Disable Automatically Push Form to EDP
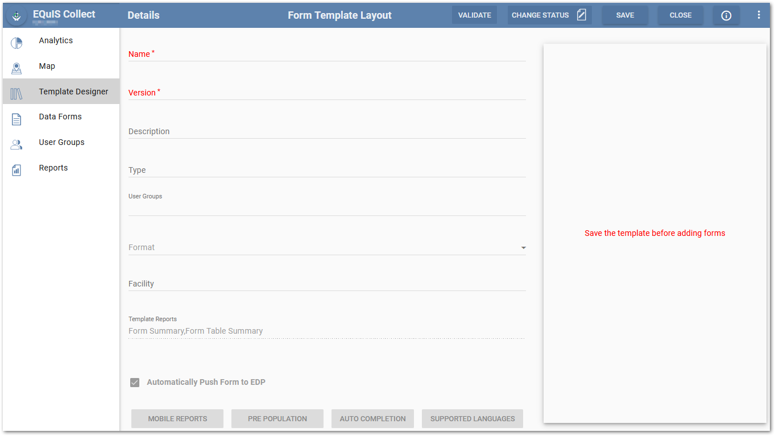Viewport: 775px width, 436px height. click(135, 382)
